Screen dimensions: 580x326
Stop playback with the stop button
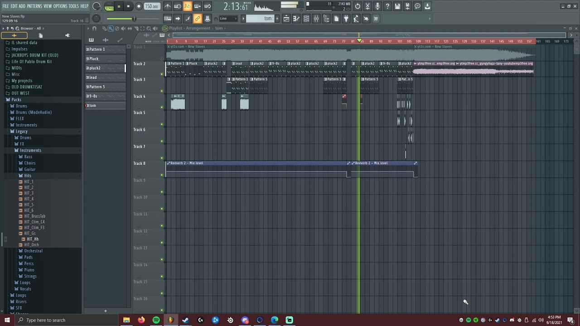click(128, 6)
